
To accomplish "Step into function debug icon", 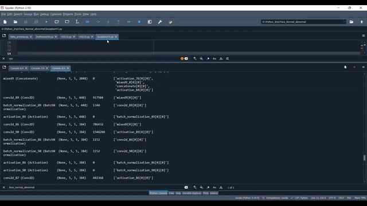I will point(108,22).
